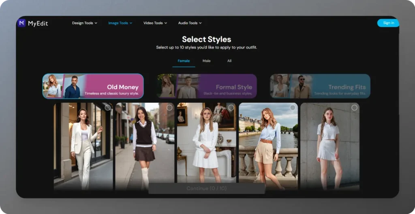Open the Image Tools dropdown menu
The width and height of the screenshot is (415, 214).
coord(120,23)
